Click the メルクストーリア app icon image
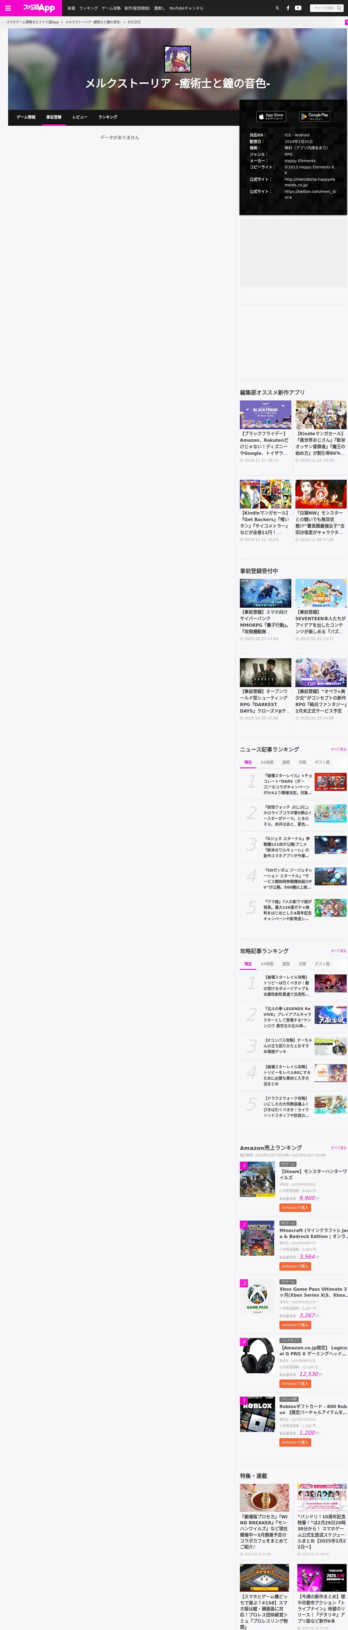This screenshot has height=1630, width=348. [x=178, y=59]
